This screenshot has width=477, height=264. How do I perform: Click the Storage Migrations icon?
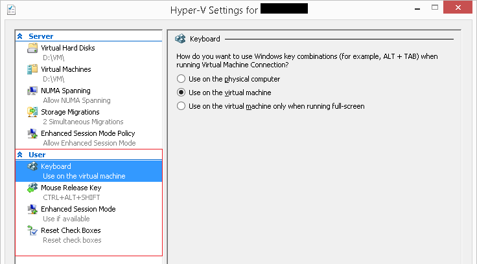(x=32, y=112)
